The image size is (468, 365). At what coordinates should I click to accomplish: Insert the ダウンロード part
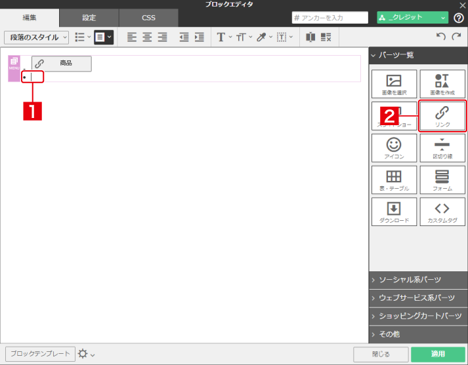click(394, 212)
